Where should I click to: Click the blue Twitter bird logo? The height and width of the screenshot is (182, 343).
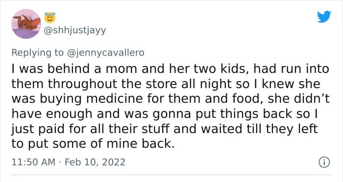(x=324, y=16)
